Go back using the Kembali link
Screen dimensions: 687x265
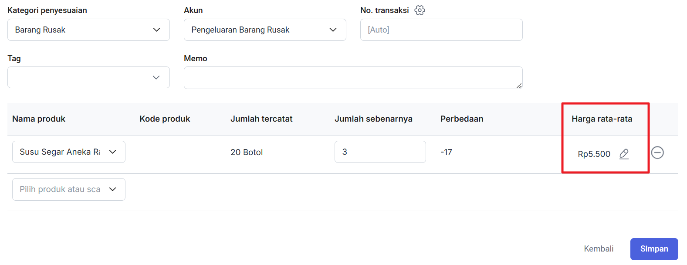599,249
